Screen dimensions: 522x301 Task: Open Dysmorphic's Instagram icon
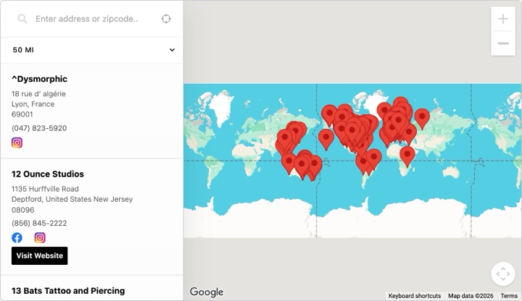coord(17,143)
